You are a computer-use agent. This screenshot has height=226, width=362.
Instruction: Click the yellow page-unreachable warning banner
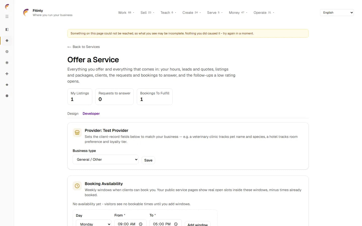click(x=188, y=33)
